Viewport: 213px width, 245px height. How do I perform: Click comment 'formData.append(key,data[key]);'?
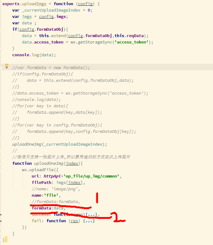click(x=65, y=112)
